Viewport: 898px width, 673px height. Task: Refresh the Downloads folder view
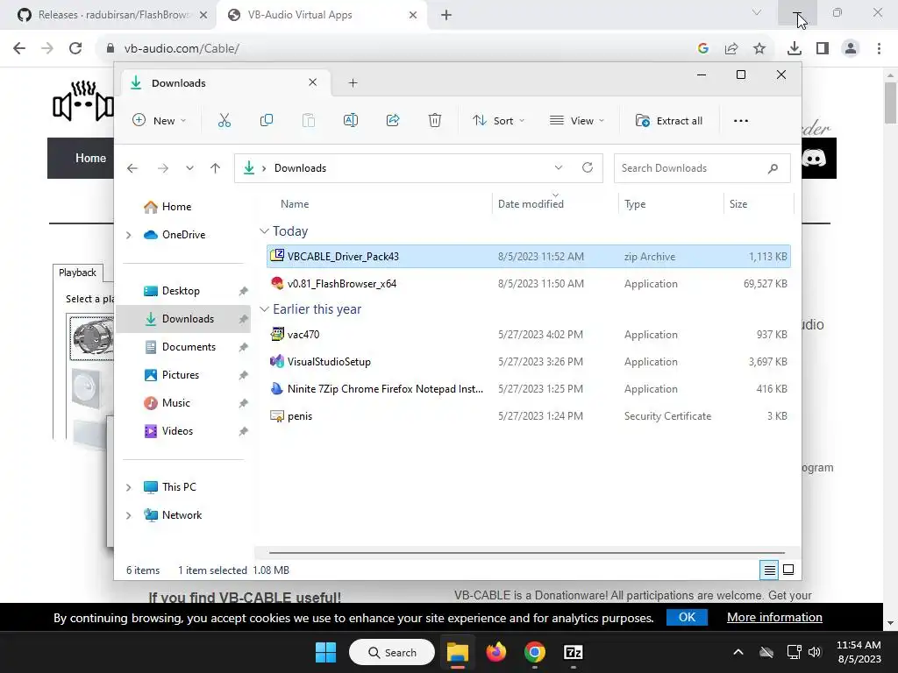(x=587, y=167)
